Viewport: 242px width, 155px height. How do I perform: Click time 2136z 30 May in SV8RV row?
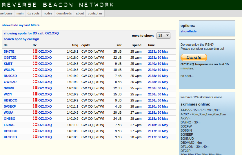(x=158, y=88)
